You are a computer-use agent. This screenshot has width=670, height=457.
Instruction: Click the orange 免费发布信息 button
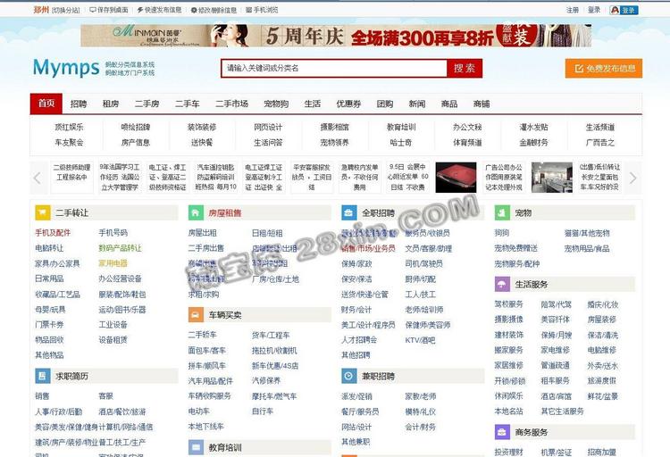(603, 69)
